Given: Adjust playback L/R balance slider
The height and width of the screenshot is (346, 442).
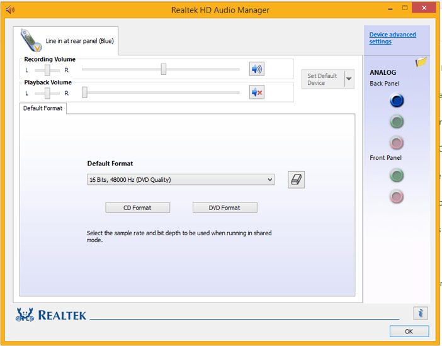Looking at the screenshot, I should point(47,93).
